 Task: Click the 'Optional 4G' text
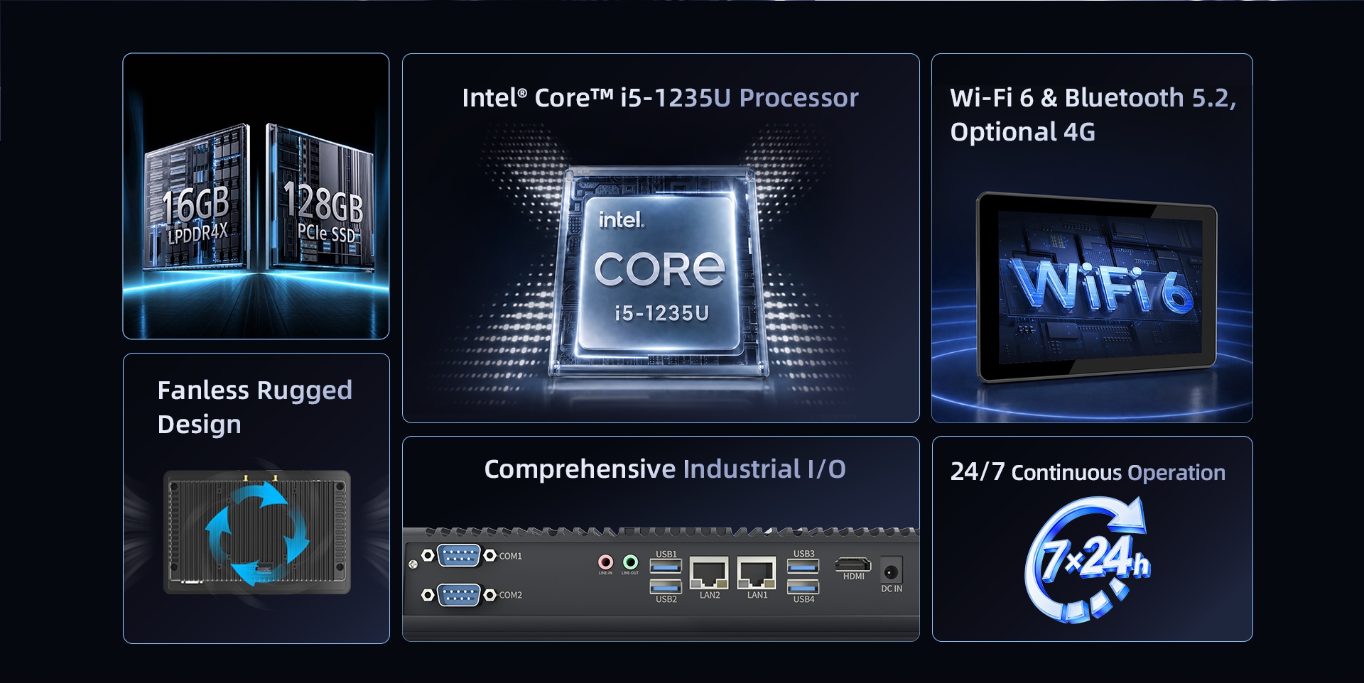click(1022, 132)
